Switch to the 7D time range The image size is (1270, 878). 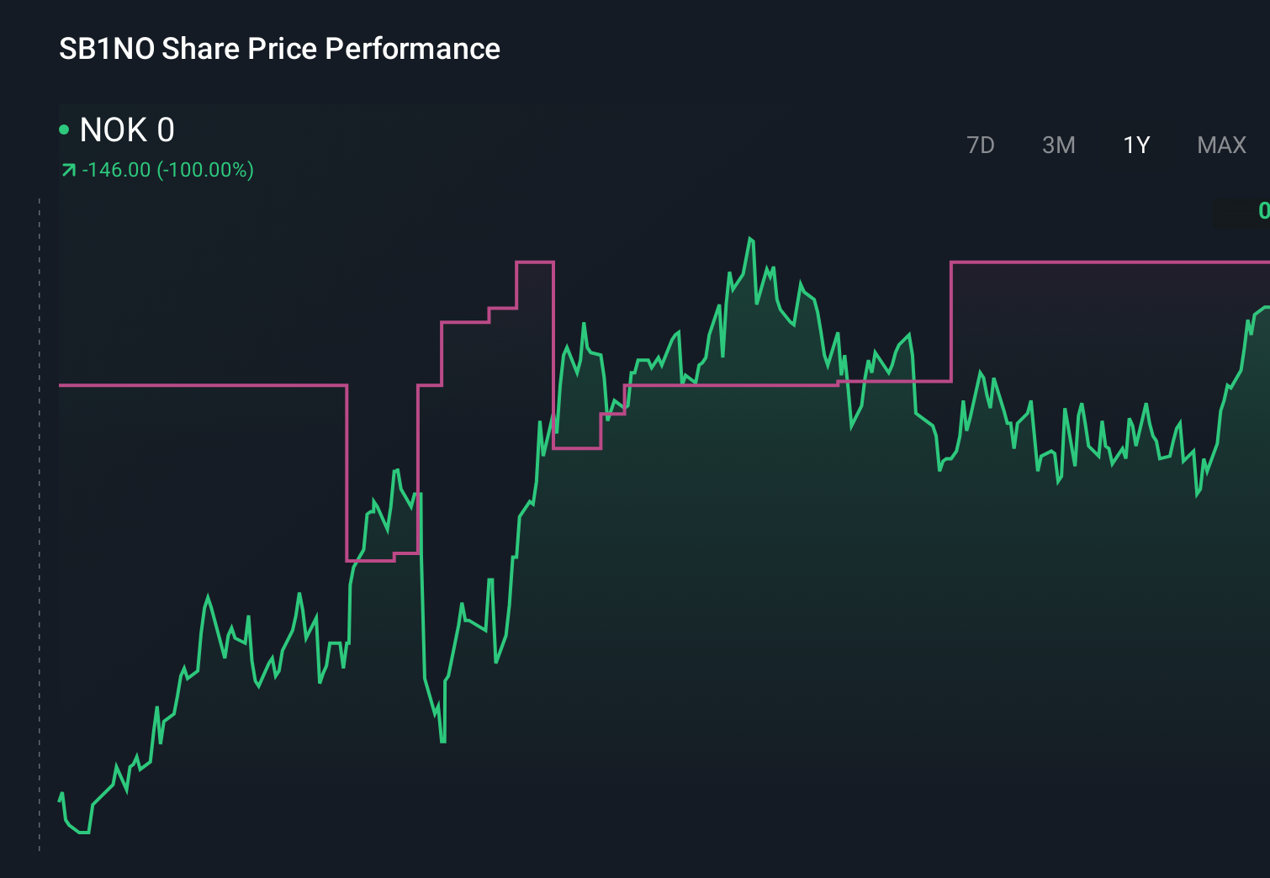pos(981,145)
